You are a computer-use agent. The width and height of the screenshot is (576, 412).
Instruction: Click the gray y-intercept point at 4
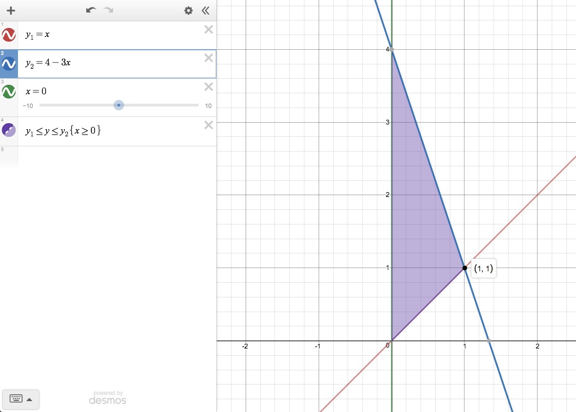(x=391, y=49)
